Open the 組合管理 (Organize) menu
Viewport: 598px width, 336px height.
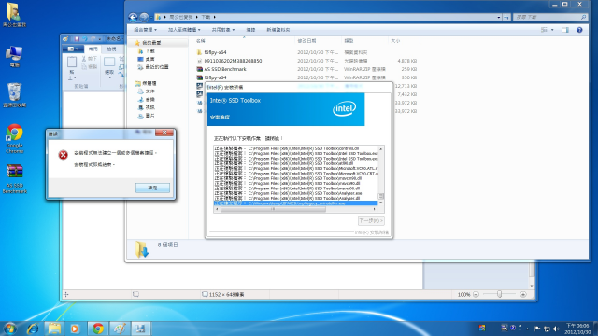[x=145, y=30]
